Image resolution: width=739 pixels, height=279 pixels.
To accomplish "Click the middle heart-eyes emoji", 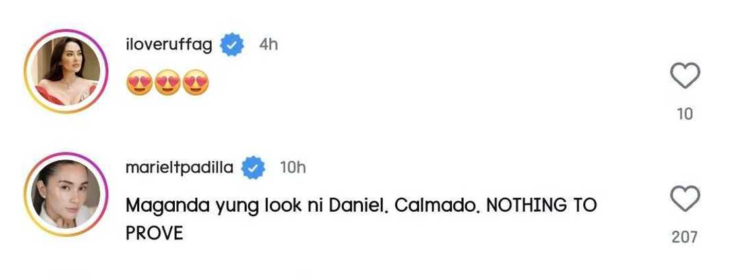I will coord(168,84).
